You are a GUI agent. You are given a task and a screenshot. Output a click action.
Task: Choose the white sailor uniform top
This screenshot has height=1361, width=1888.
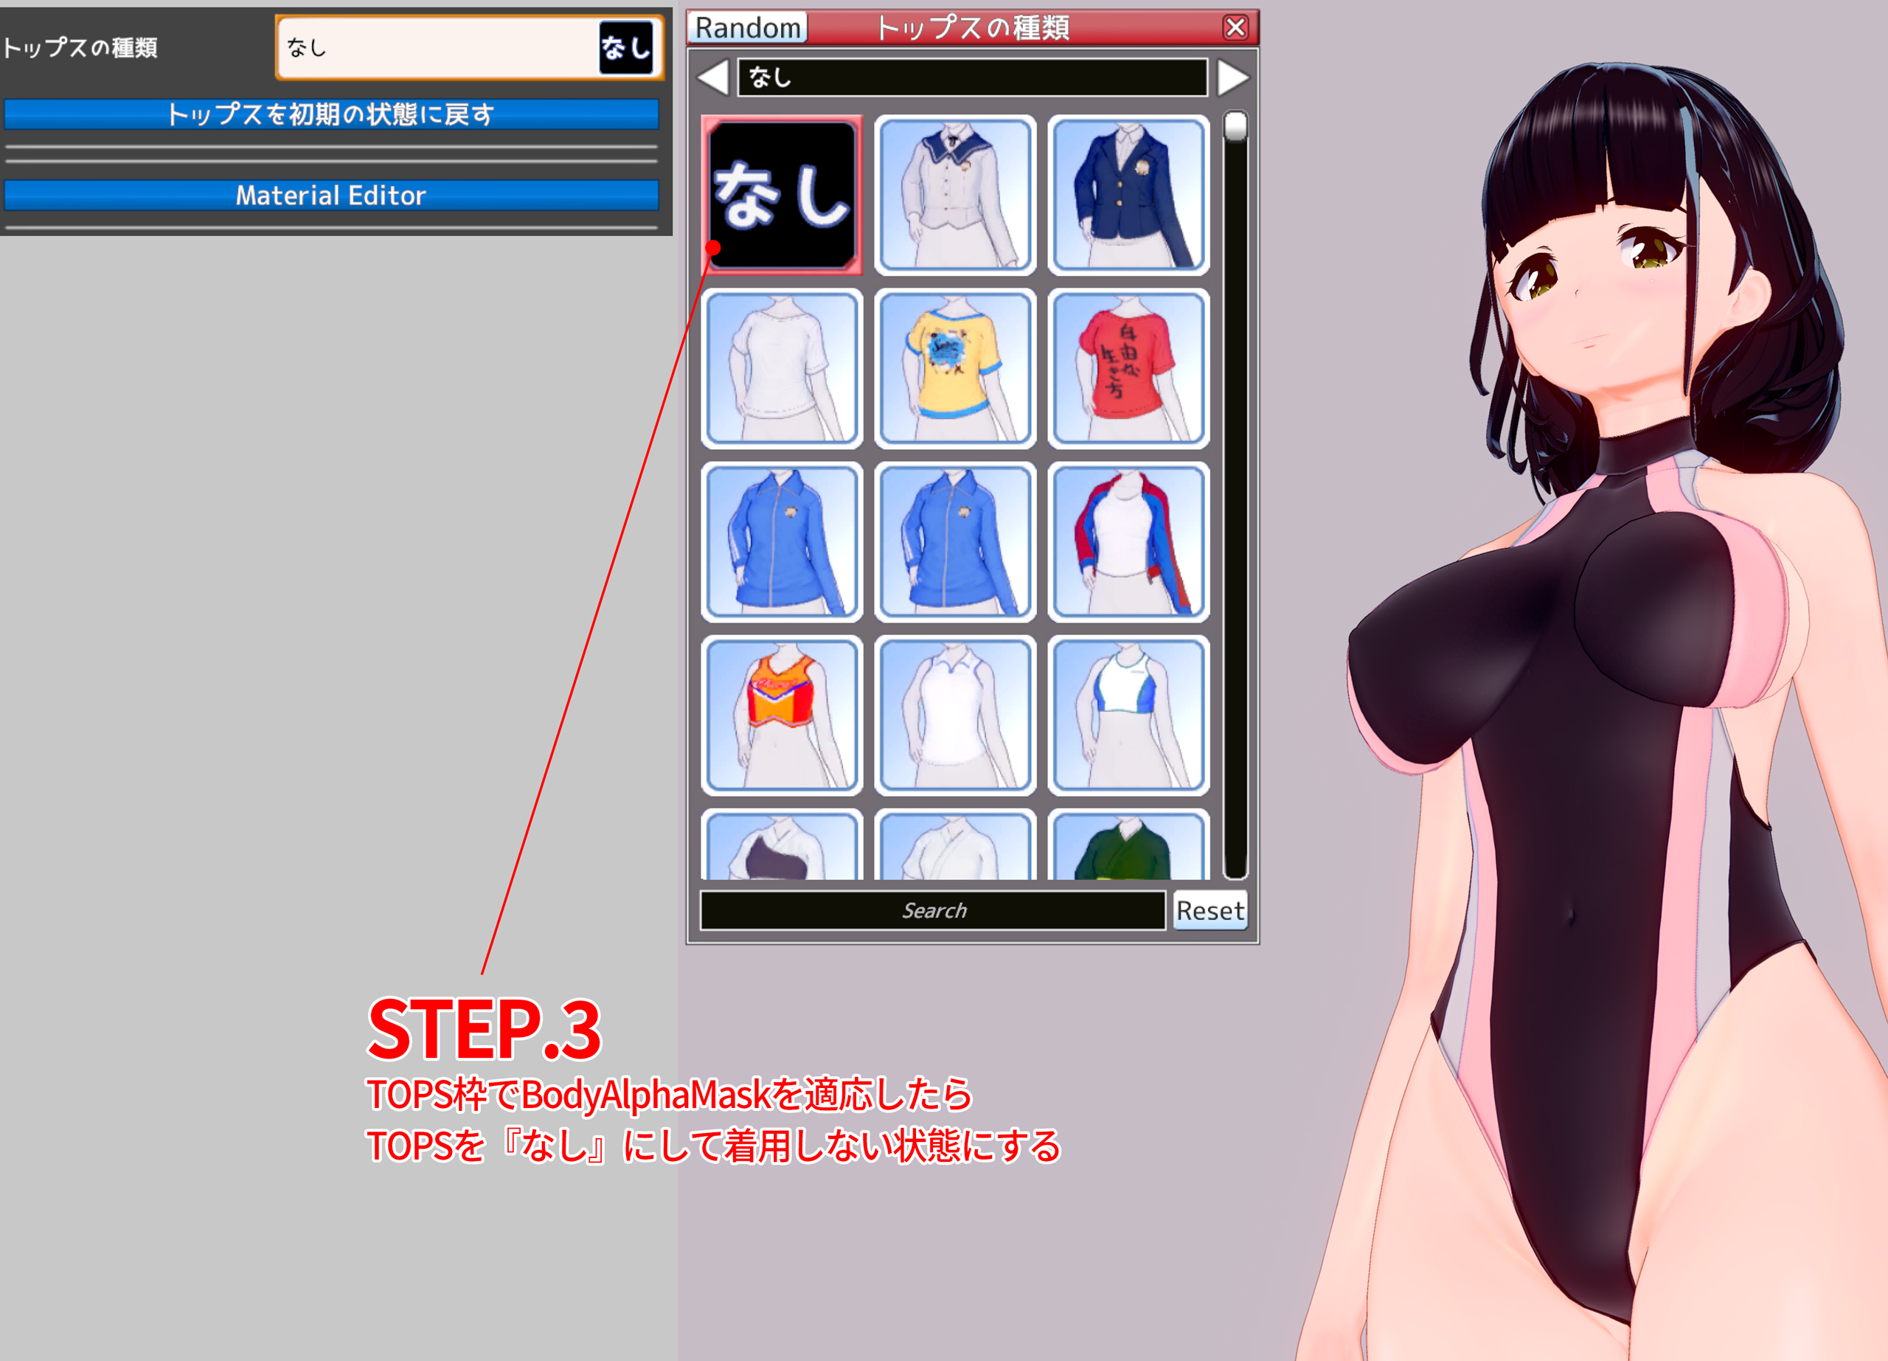click(x=955, y=195)
